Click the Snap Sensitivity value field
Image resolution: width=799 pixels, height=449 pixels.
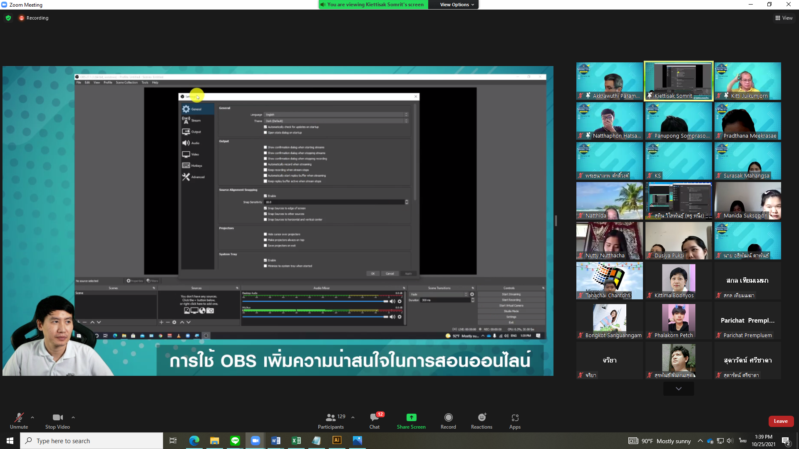tap(335, 202)
